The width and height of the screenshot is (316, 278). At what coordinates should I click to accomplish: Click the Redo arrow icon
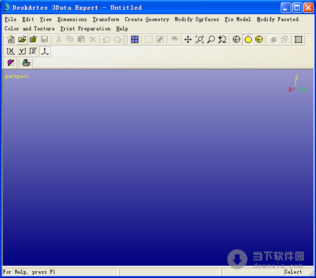tap(118, 39)
